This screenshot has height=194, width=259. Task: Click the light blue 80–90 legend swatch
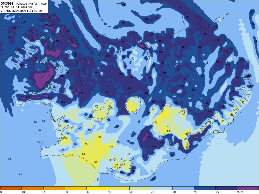tap(183, 188)
